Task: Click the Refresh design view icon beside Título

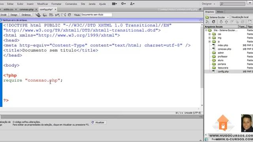Action: pyautogui.click(x=70, y=15)
